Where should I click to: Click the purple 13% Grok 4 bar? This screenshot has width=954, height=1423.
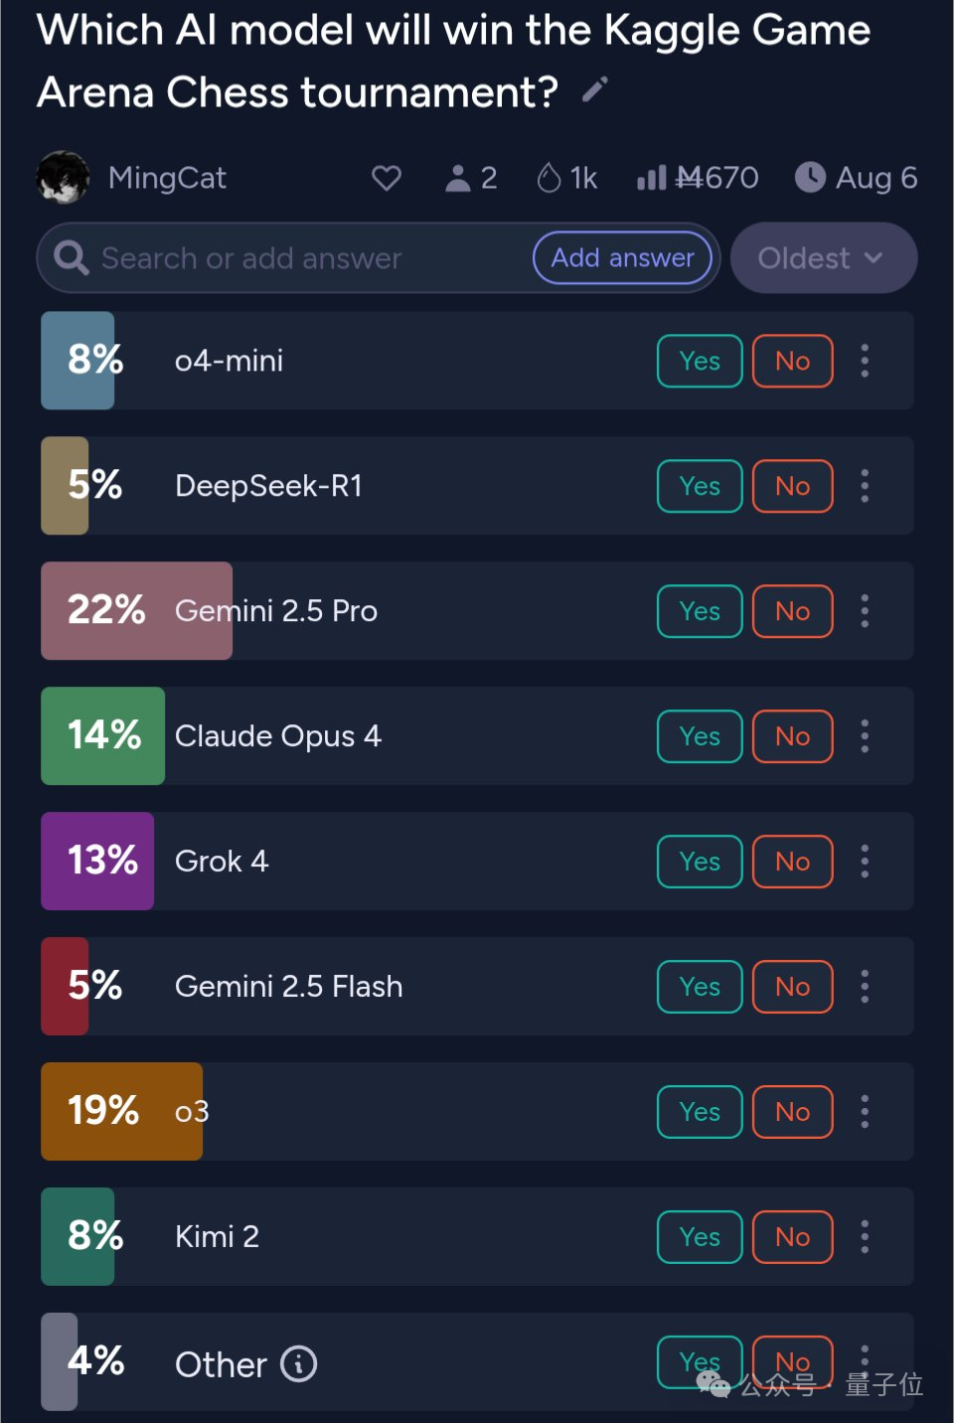97,862
